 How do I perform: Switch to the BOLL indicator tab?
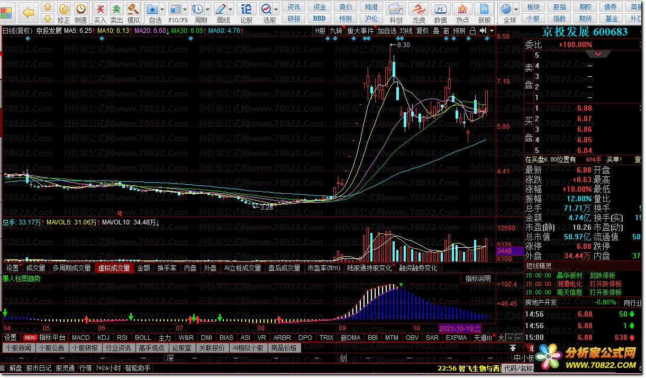(143, 337)
